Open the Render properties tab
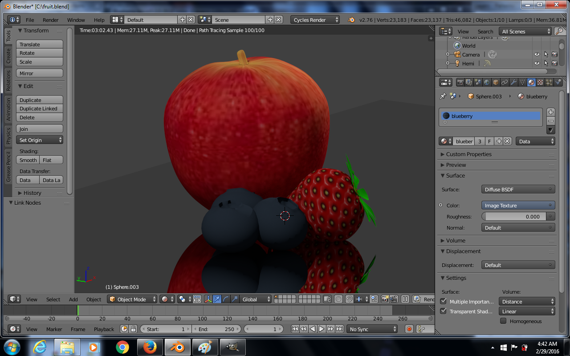 coord(460,82)
